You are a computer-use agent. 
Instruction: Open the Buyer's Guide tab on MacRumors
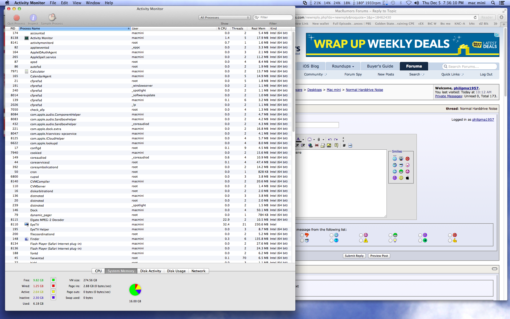tap(380, 66)
